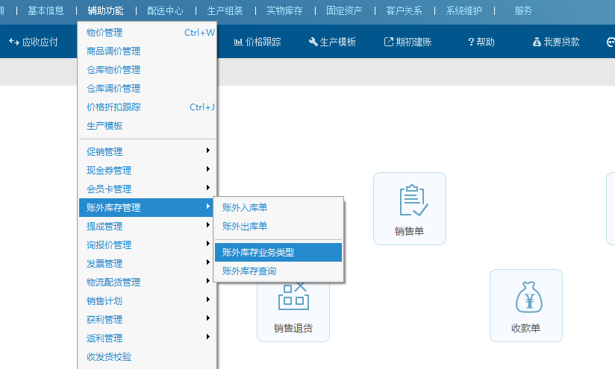
Task: Open the 帮助 help toolbar item
Action: click(481, 42)
